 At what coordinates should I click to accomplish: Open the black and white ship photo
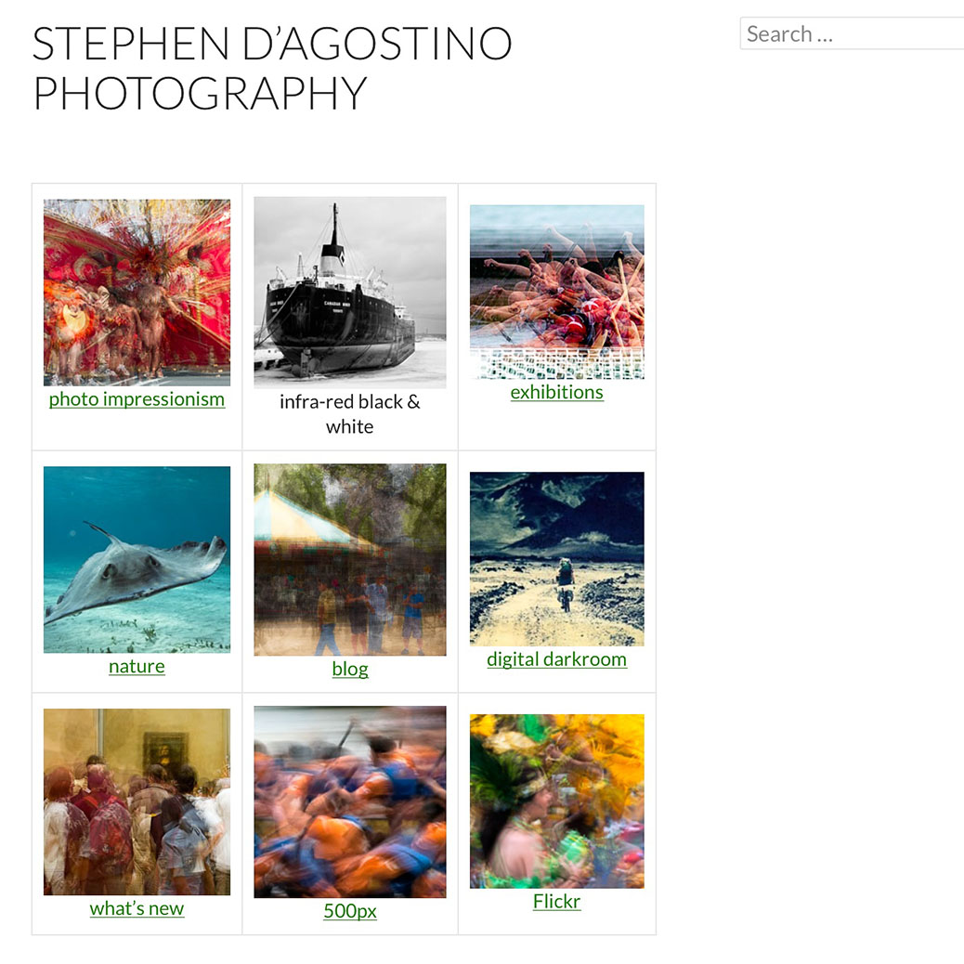(350, 292)
